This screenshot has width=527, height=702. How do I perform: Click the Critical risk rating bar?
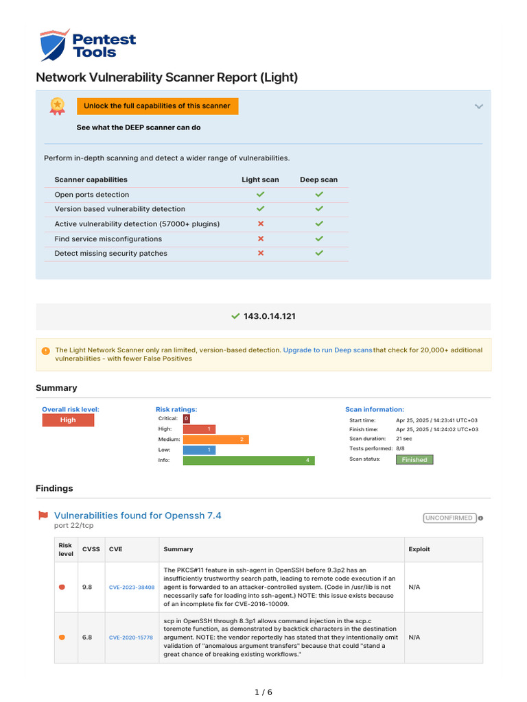pyautogui.click(x=187, y=419)
